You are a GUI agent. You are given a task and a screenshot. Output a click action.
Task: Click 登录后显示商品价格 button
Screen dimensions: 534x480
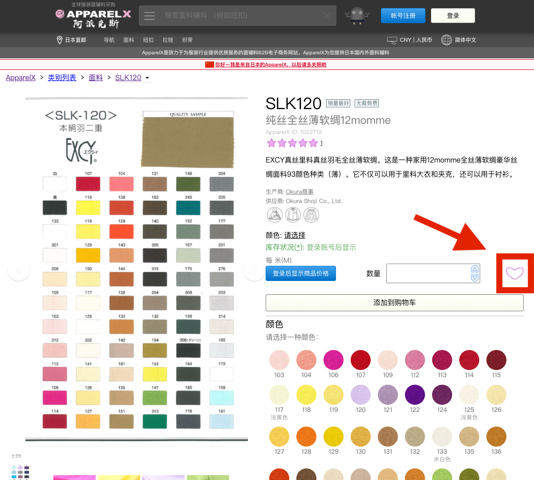tap(301, 273)
